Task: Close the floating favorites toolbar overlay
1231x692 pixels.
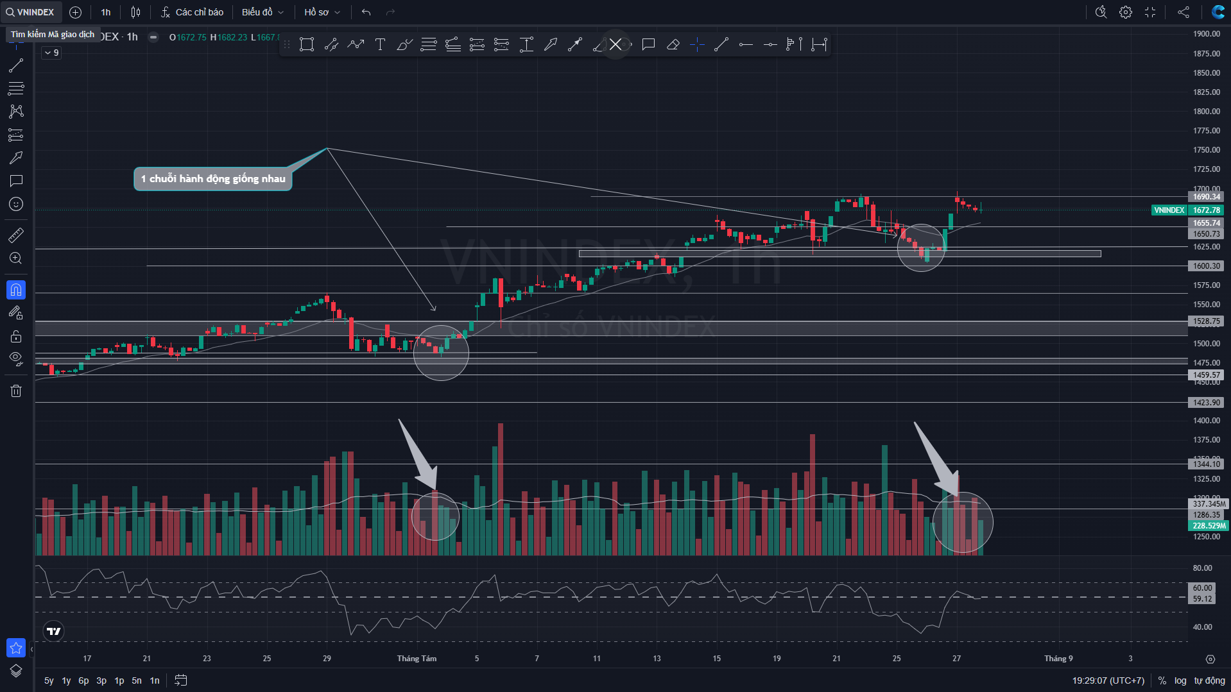Action: click(x=615, y=44)
